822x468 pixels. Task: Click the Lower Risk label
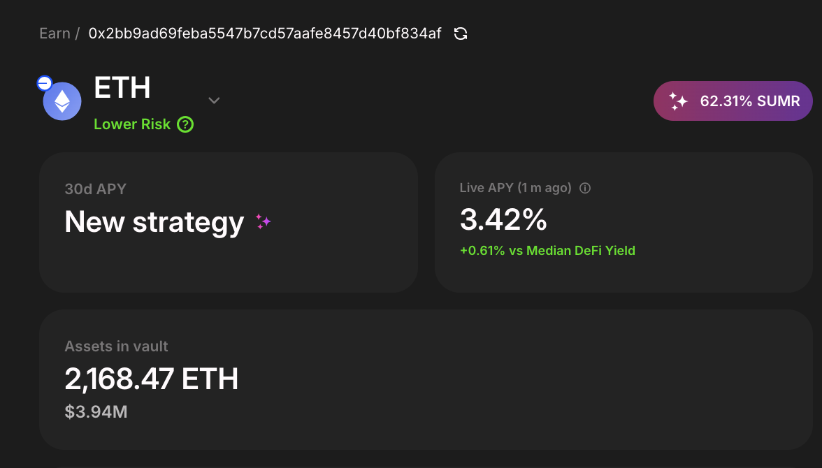pos(132,124)
